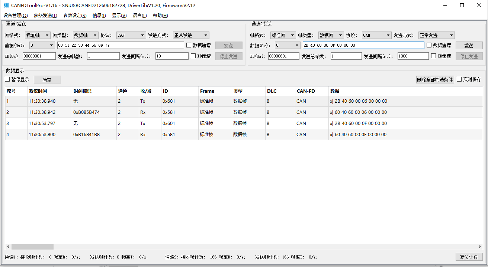
Task: Expand channel 2 协议 CAN dropdown
Action: (377, 35)
